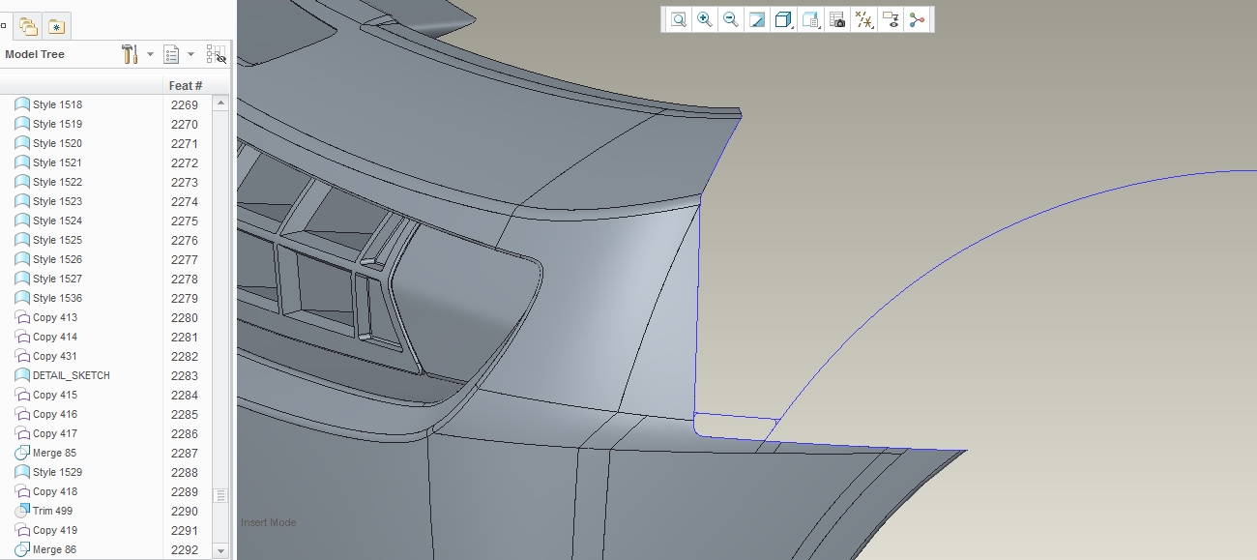Click model tree scrollbar down arrow
The image size is (1257, 560).
(x=220, y=550)
